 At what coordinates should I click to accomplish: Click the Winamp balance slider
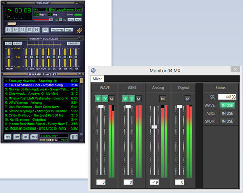point(60,20)
